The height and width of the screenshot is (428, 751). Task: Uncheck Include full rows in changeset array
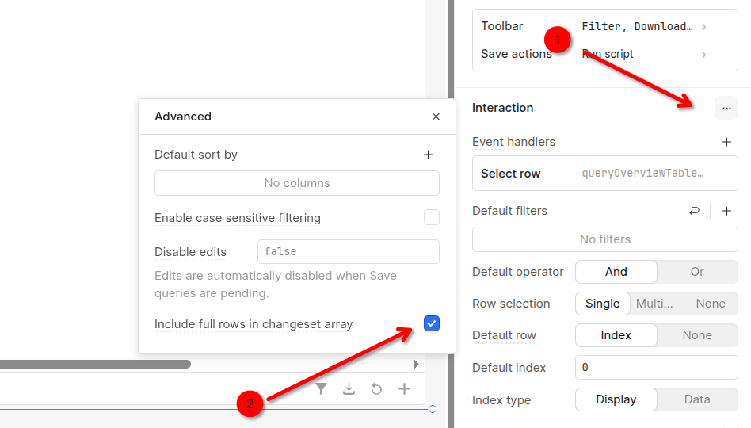tap(432, 323)
